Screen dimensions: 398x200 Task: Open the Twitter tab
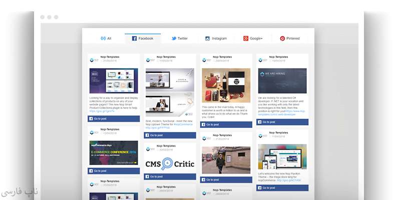pyautogui.click(x=179, y=38)
